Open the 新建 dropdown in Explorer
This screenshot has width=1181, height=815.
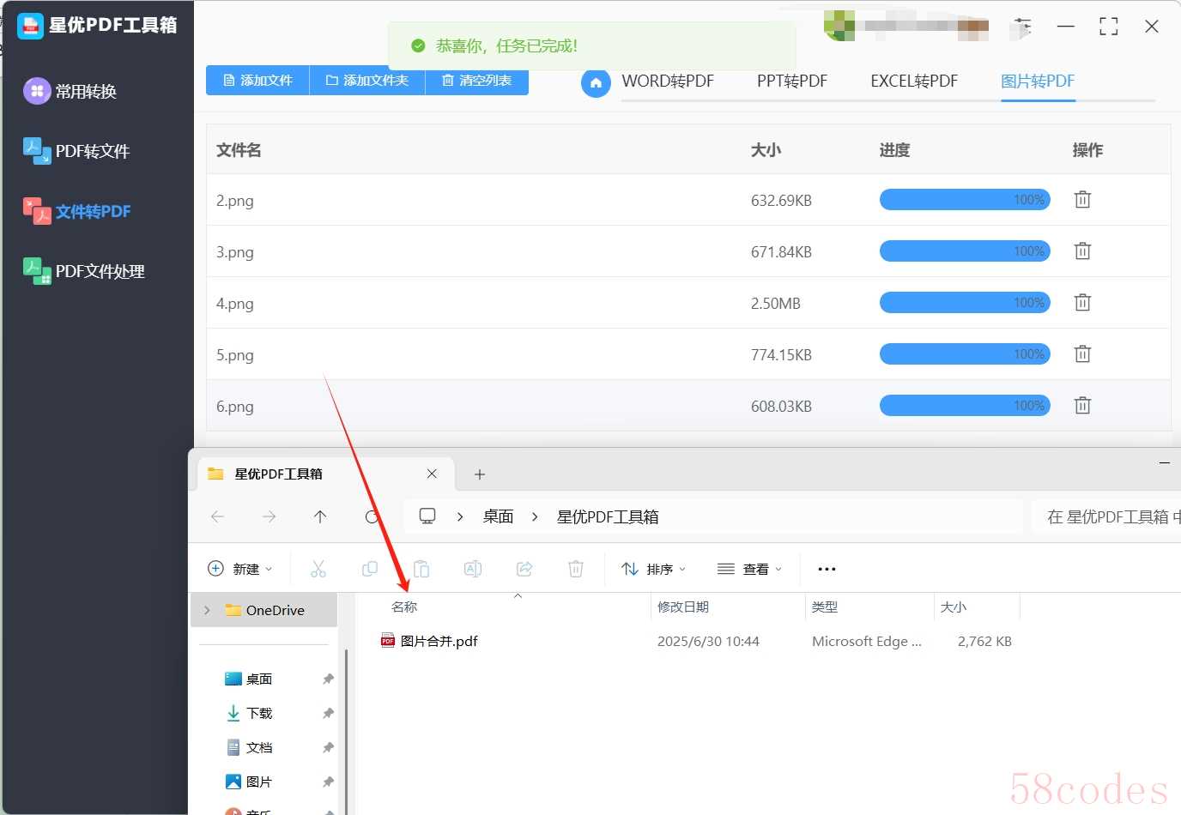(240, 569)
